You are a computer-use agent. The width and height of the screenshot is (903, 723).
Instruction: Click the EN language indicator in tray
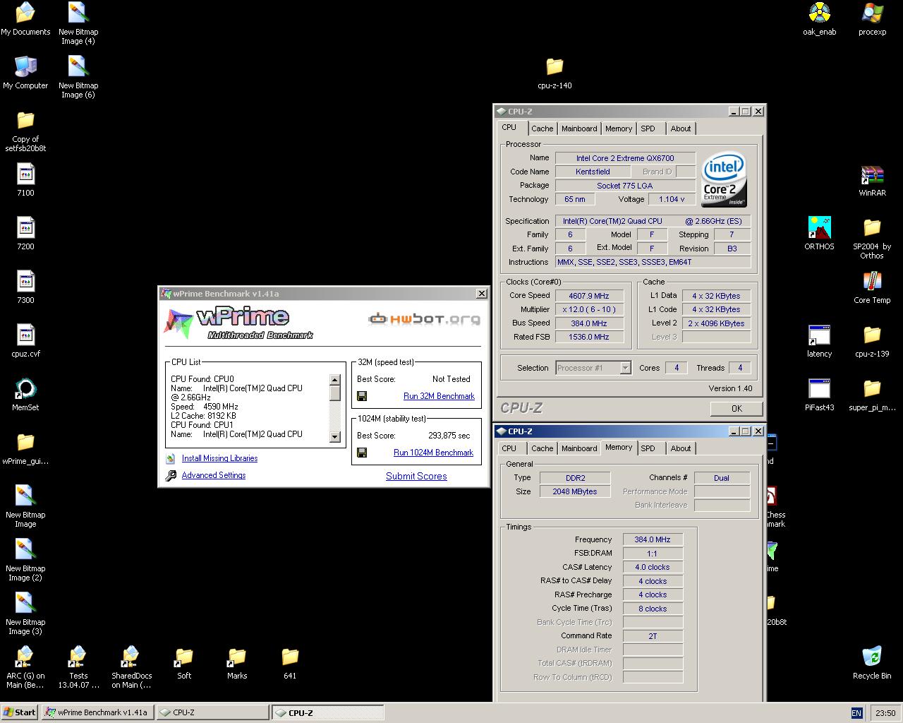tap(856, 713)
